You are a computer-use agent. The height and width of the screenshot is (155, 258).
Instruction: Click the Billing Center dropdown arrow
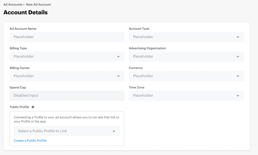pos(118,76)
